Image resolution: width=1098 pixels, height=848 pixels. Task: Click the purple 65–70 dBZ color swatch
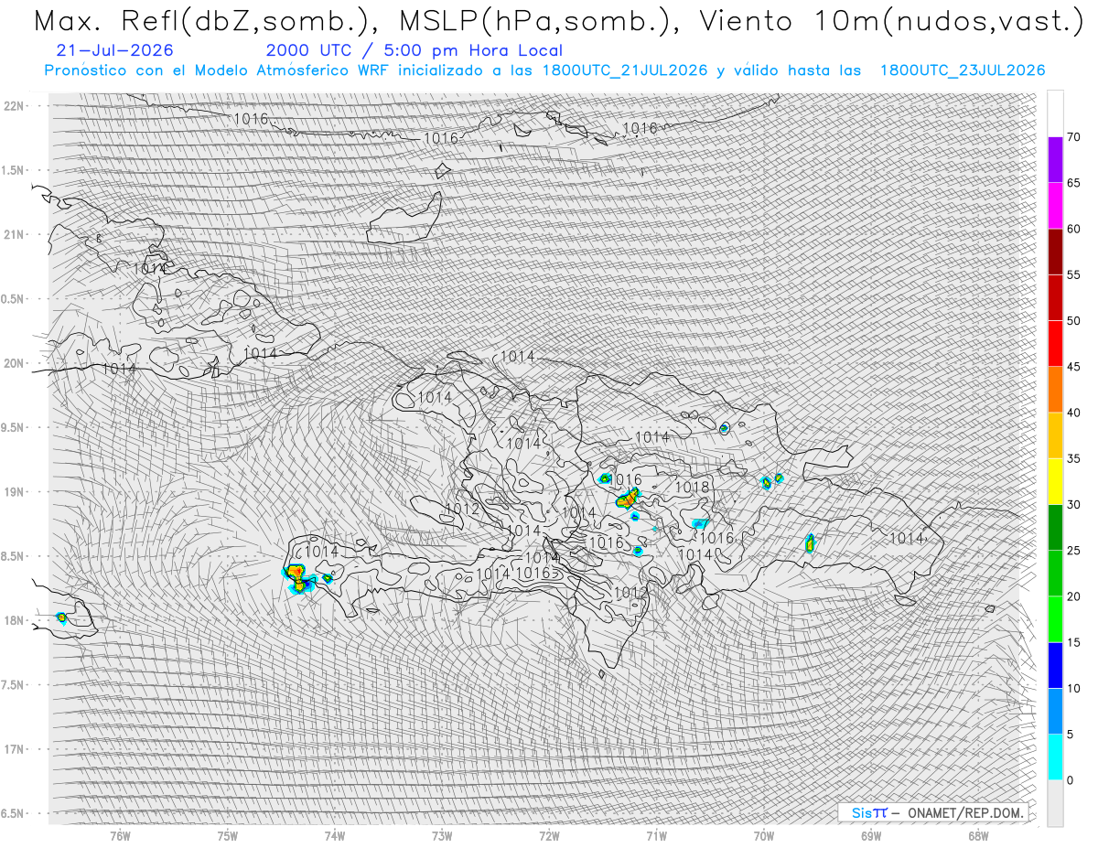point(1055,160)
